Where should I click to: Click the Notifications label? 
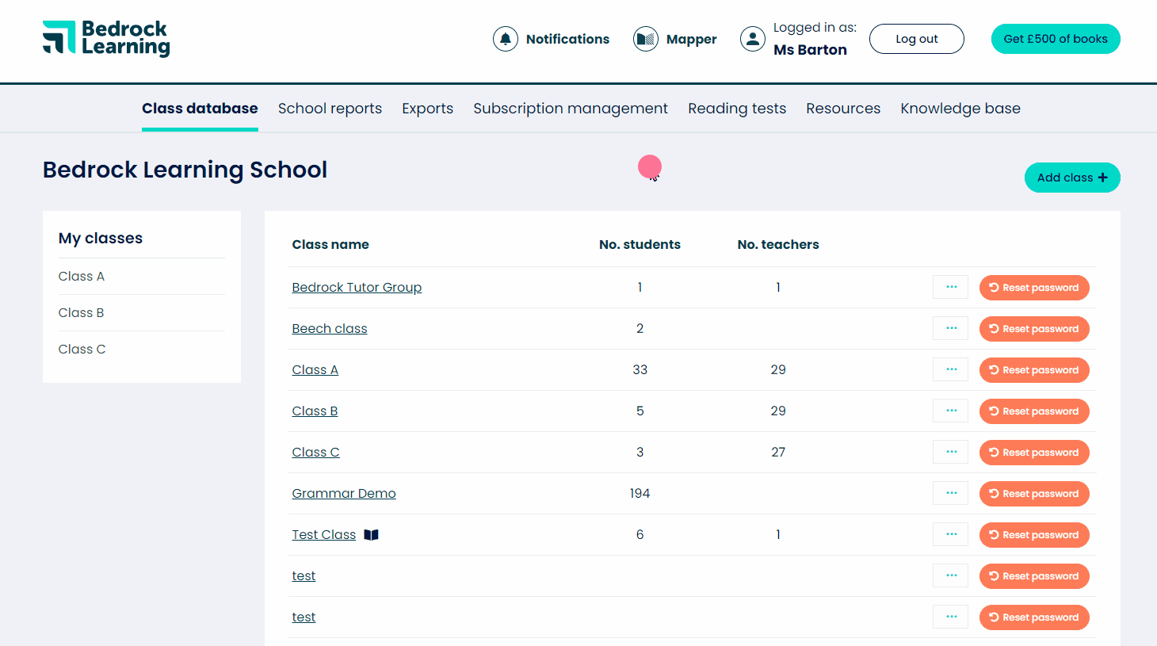click(567, 39)
